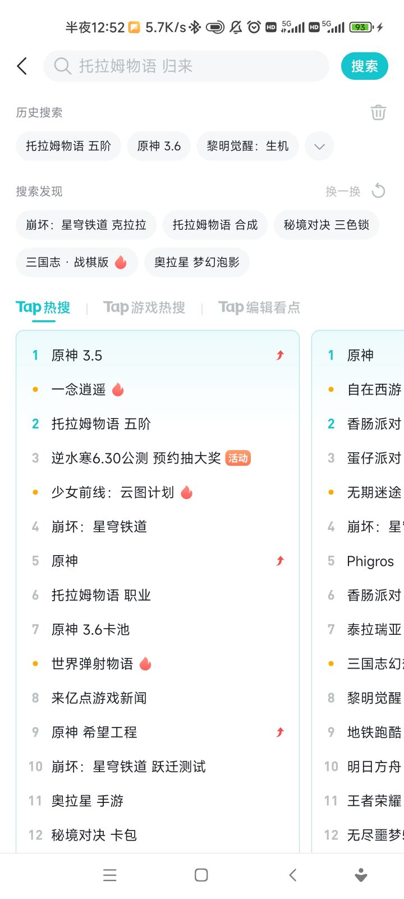Tap the accessibility figure icon in navigation bar
The width and height of the screenshot is (404, 899).
click(x=361, y=875)
